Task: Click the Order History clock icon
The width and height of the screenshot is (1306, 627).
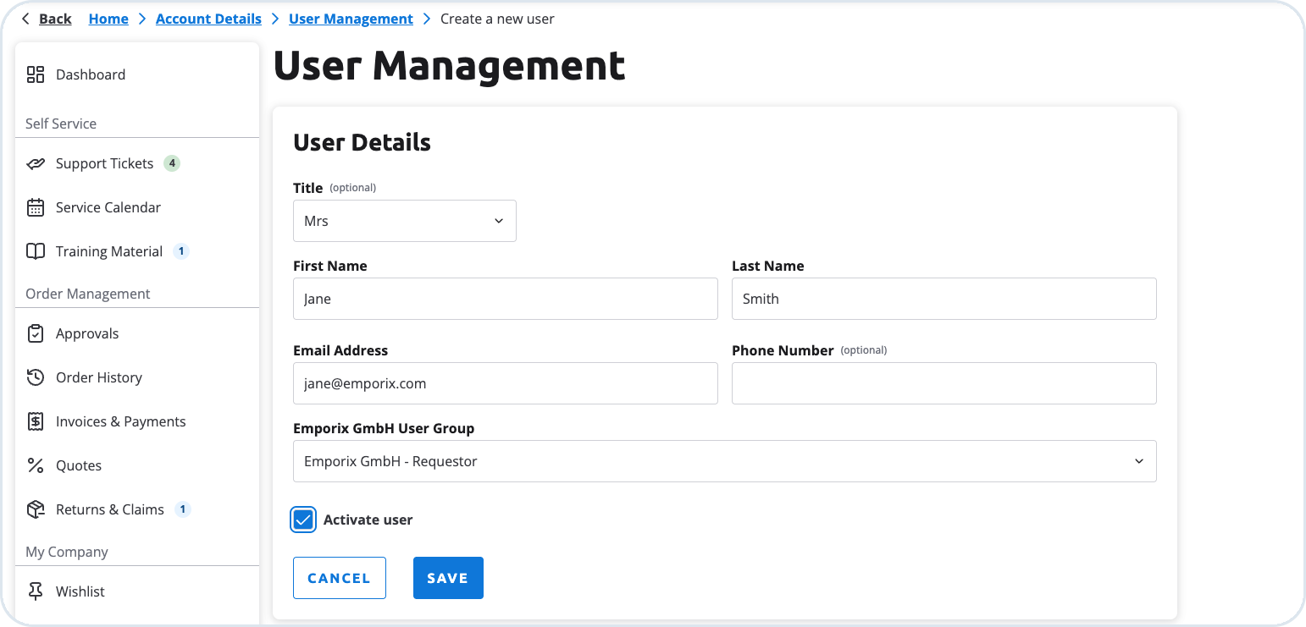Action: [36, 377]
